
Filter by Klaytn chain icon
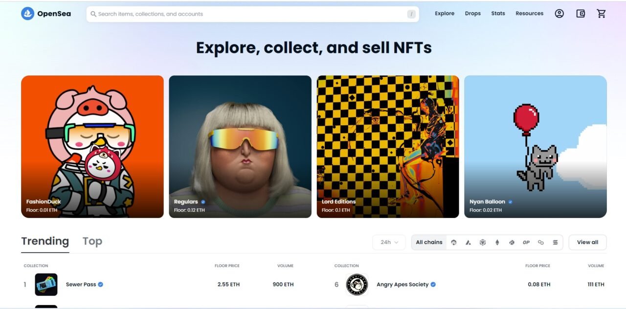(512, 243)
